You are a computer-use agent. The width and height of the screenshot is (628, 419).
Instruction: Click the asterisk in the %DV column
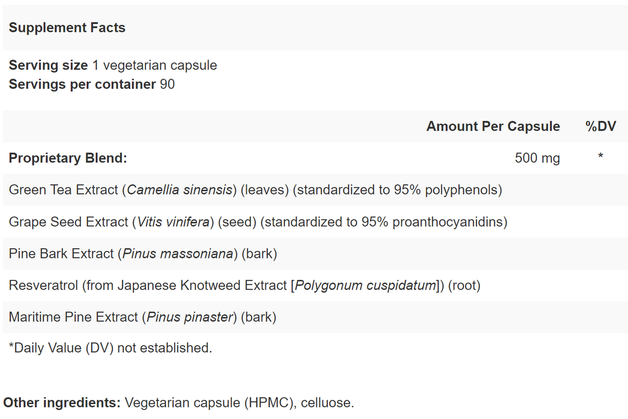click(x=601, y=156)
